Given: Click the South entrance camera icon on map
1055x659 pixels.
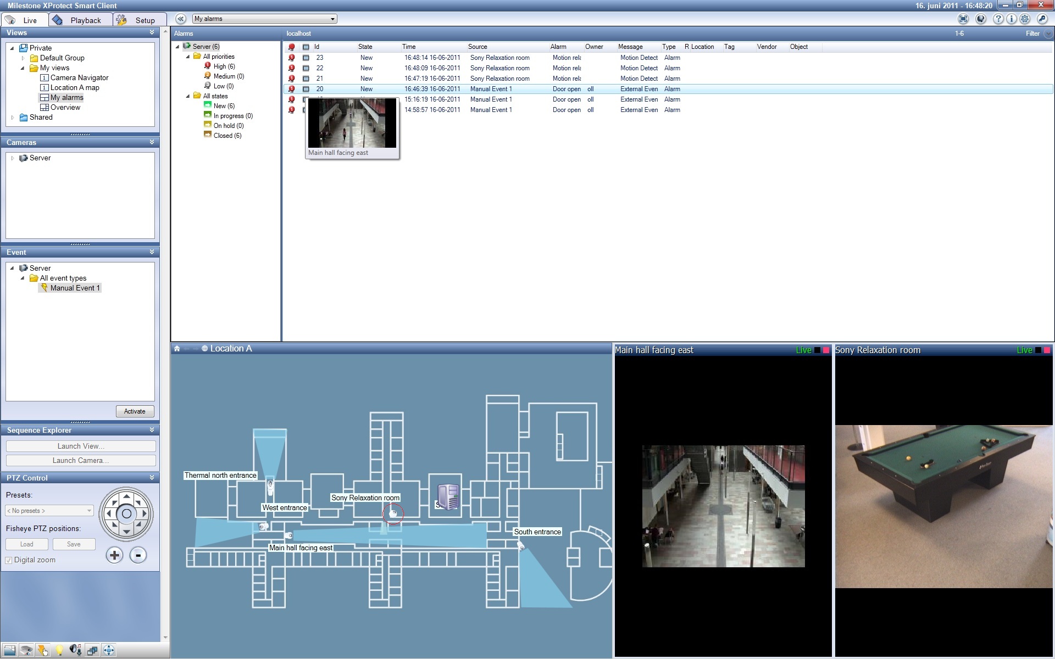Looking at the screenshot, I should 521,546.
